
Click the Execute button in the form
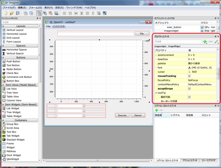pos(122,115)
